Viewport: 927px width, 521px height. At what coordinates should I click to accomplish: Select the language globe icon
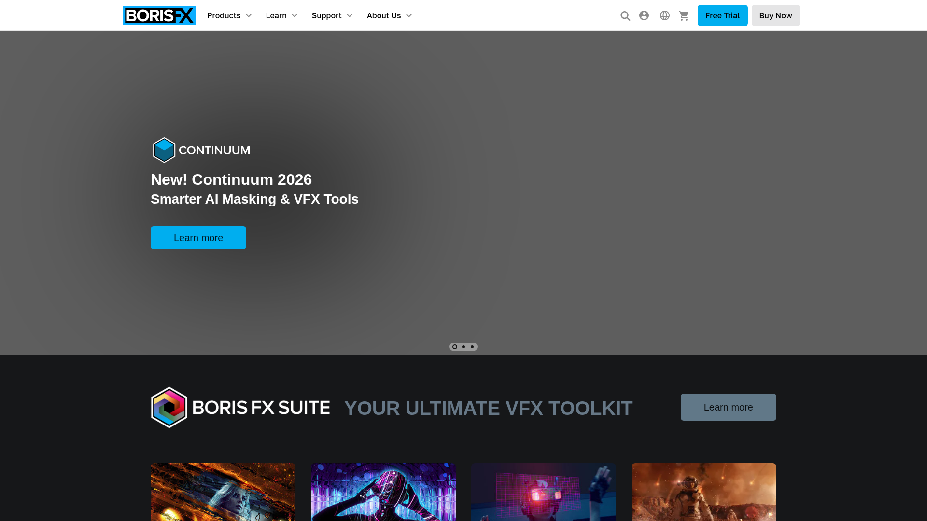pyautogui.click(x=664, y=15)
